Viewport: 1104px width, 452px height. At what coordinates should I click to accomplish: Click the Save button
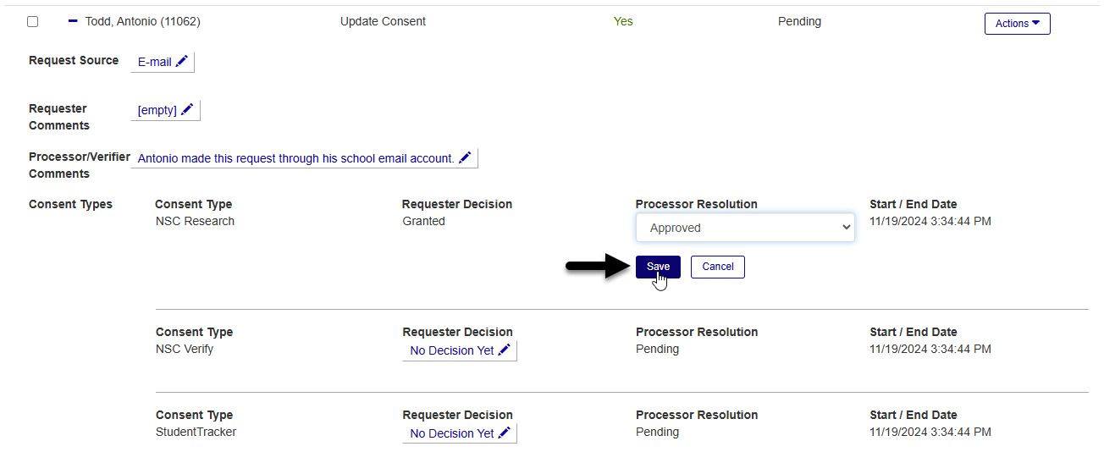(x=658, y=267)
